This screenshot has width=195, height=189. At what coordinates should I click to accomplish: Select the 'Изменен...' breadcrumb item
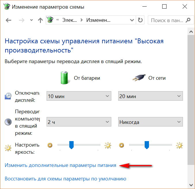pyautogui.click(x=98, y=20)
